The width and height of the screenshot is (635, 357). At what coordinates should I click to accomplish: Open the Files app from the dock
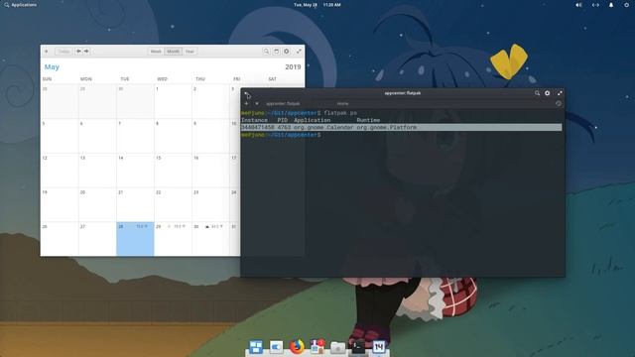pyautogui.click(x=337, y=347)
